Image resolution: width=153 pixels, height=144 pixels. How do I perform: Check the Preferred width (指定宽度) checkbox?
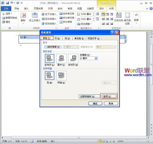coord(46,47)
